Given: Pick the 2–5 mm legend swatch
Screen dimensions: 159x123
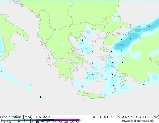Looking at the screenshot, I should [x=22, y=120].
